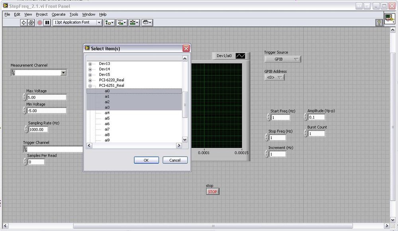Screen dimensions: 398x231
Task: Open the Distribute Objects toolbar menu
Action: (122, 23)
